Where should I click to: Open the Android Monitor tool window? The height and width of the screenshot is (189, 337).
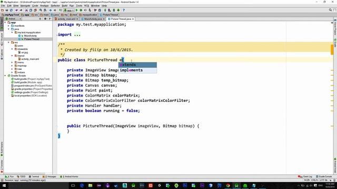pyautogui.click(x=69, y=176)
